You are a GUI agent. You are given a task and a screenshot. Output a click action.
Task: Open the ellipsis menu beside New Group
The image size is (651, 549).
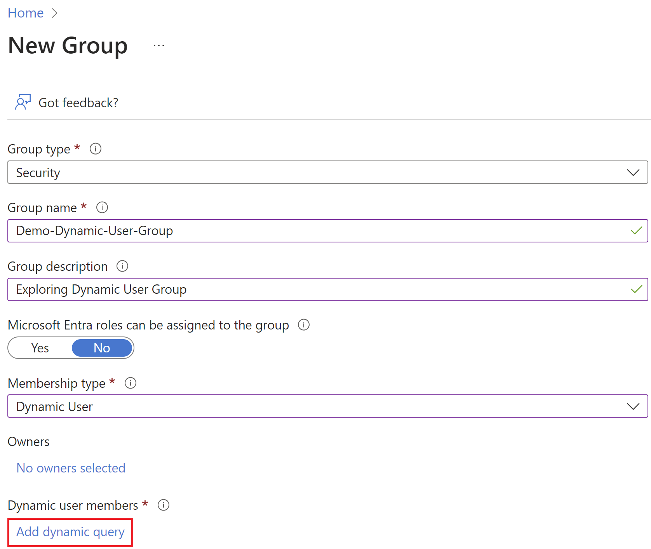[x=158, y=46]
